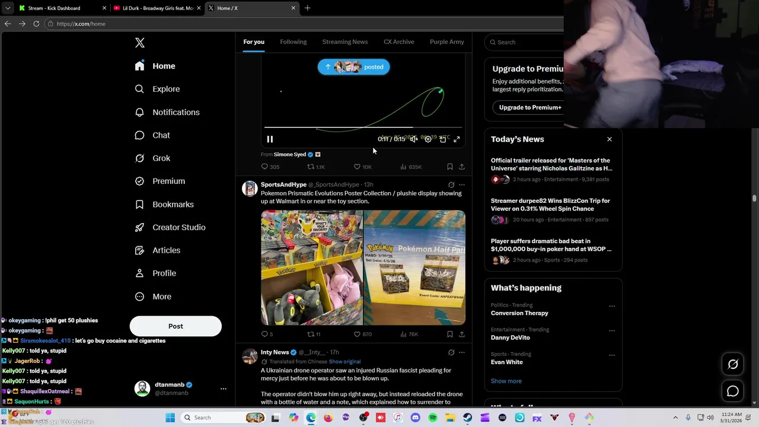Viewport: 759px width, 427px height.
Task: Click Show original on Inty News post
Action: (345, 361)
